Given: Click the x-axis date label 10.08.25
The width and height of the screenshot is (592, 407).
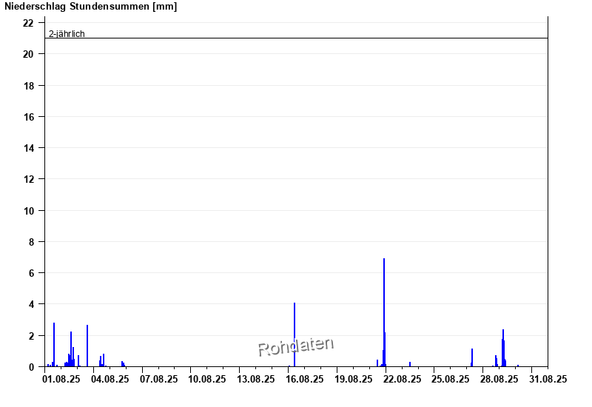Looking at the screenshot, I should pos(207,379).
